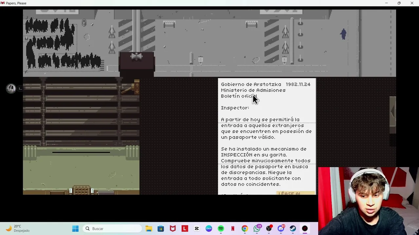Click the date 1982.11.24 on the bulletin
The height and width of the screenshot is (235, 419).
tap(298, 84)
